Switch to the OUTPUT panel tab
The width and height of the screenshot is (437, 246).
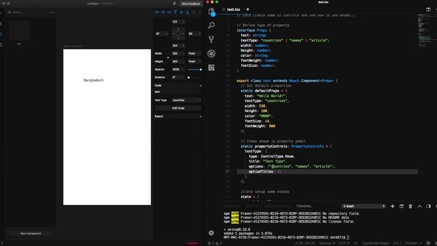point(252,206)
